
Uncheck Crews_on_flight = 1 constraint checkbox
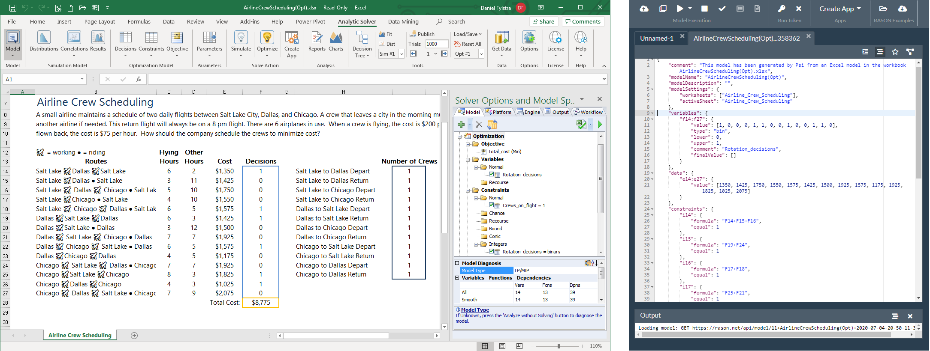[x=492, y=205]
